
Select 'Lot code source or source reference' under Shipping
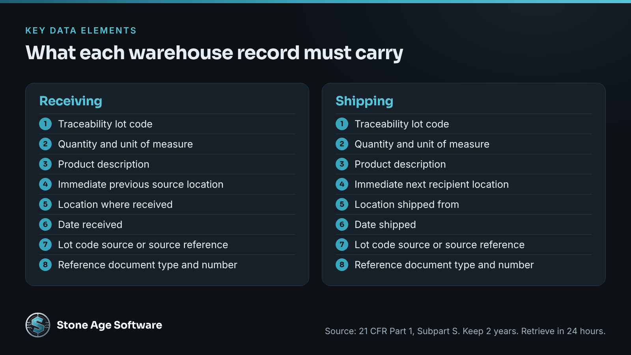440,245
